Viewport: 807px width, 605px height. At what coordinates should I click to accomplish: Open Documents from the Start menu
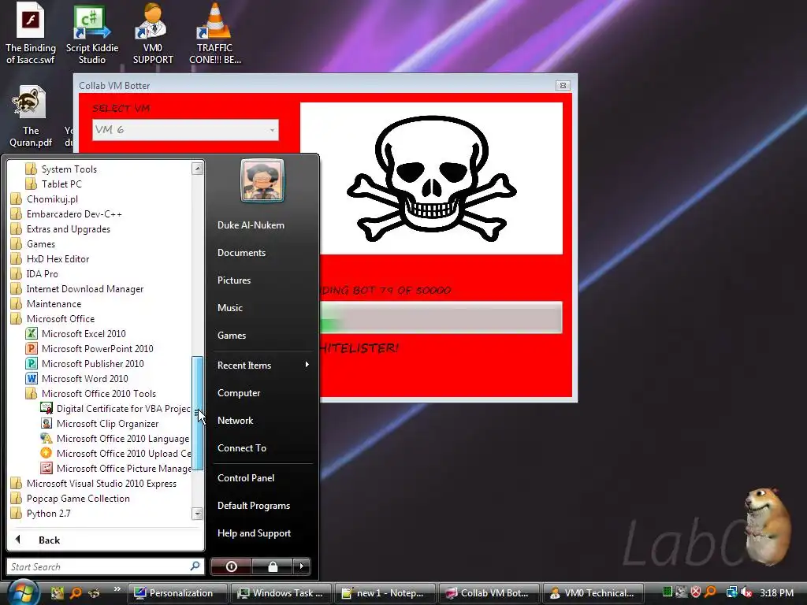(x=241, y=253)
